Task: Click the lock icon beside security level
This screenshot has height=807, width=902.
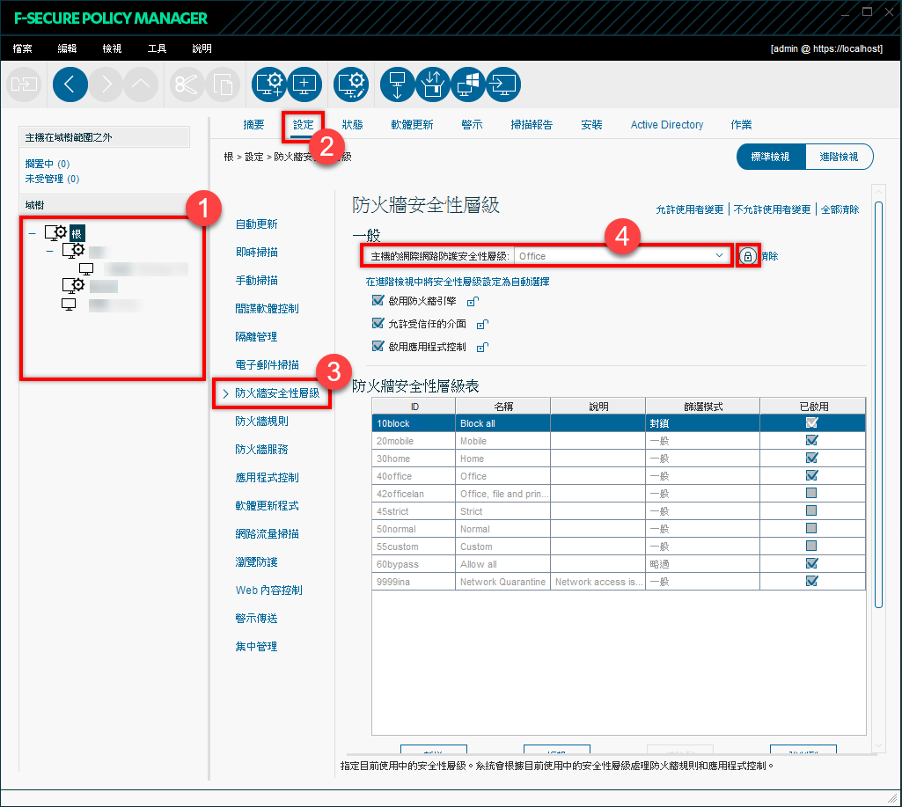Action: coord(747,256)
